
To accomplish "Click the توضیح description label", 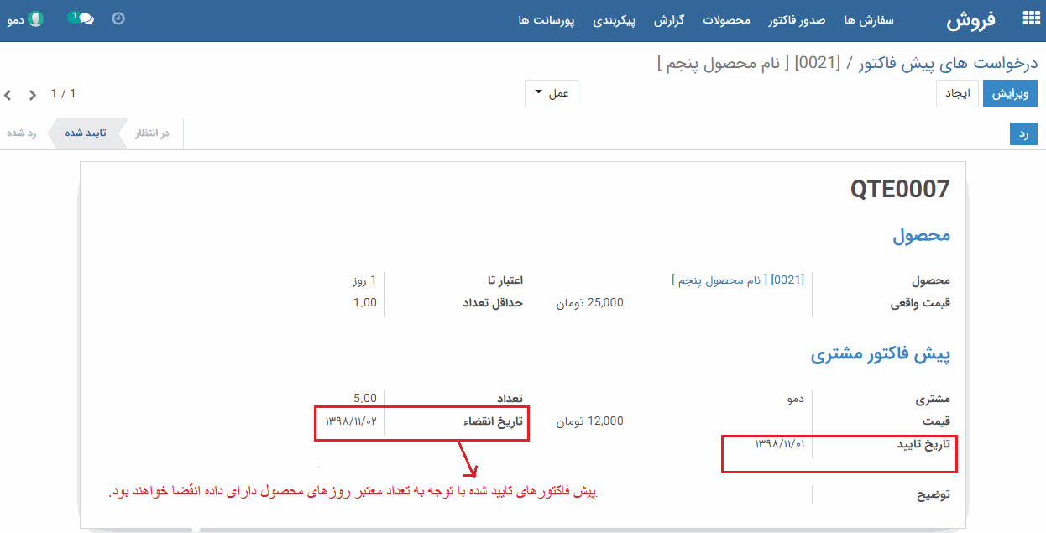I will pyautogui.click(x=933, y=494).
